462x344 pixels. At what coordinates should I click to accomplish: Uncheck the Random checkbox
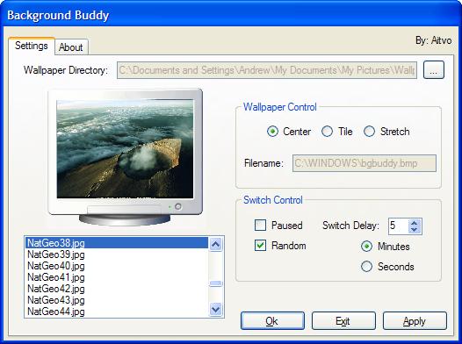point(260,246)
